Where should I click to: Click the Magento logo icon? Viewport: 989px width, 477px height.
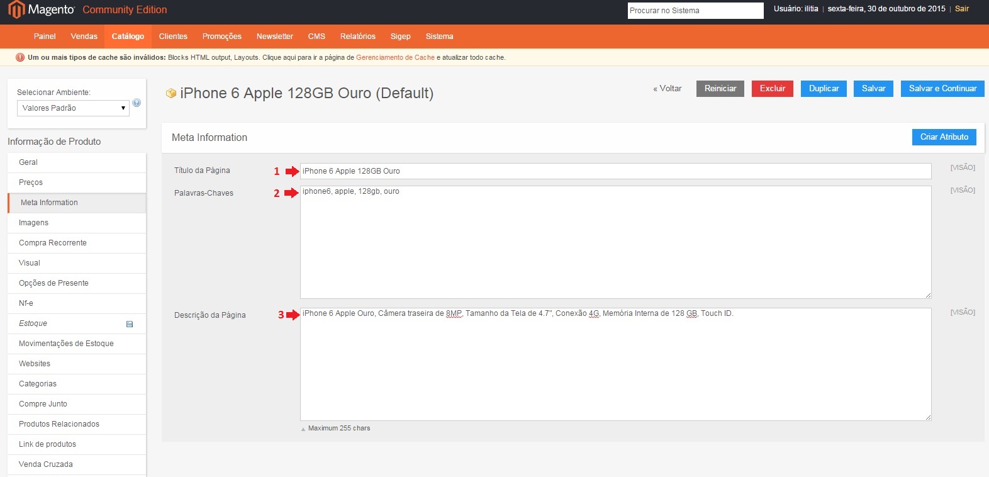click(16, 10)
